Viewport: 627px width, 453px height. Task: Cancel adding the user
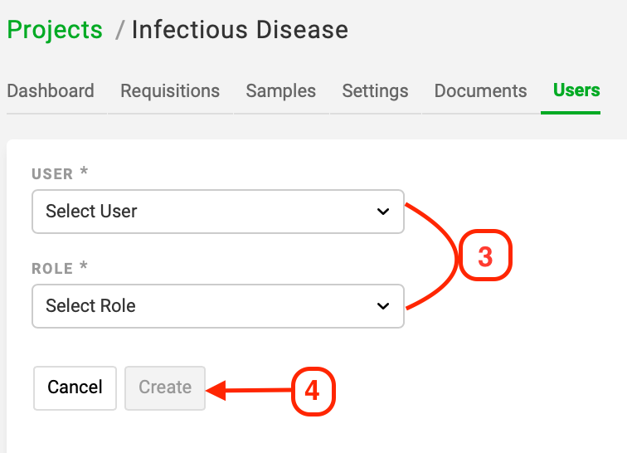[75, 388]
